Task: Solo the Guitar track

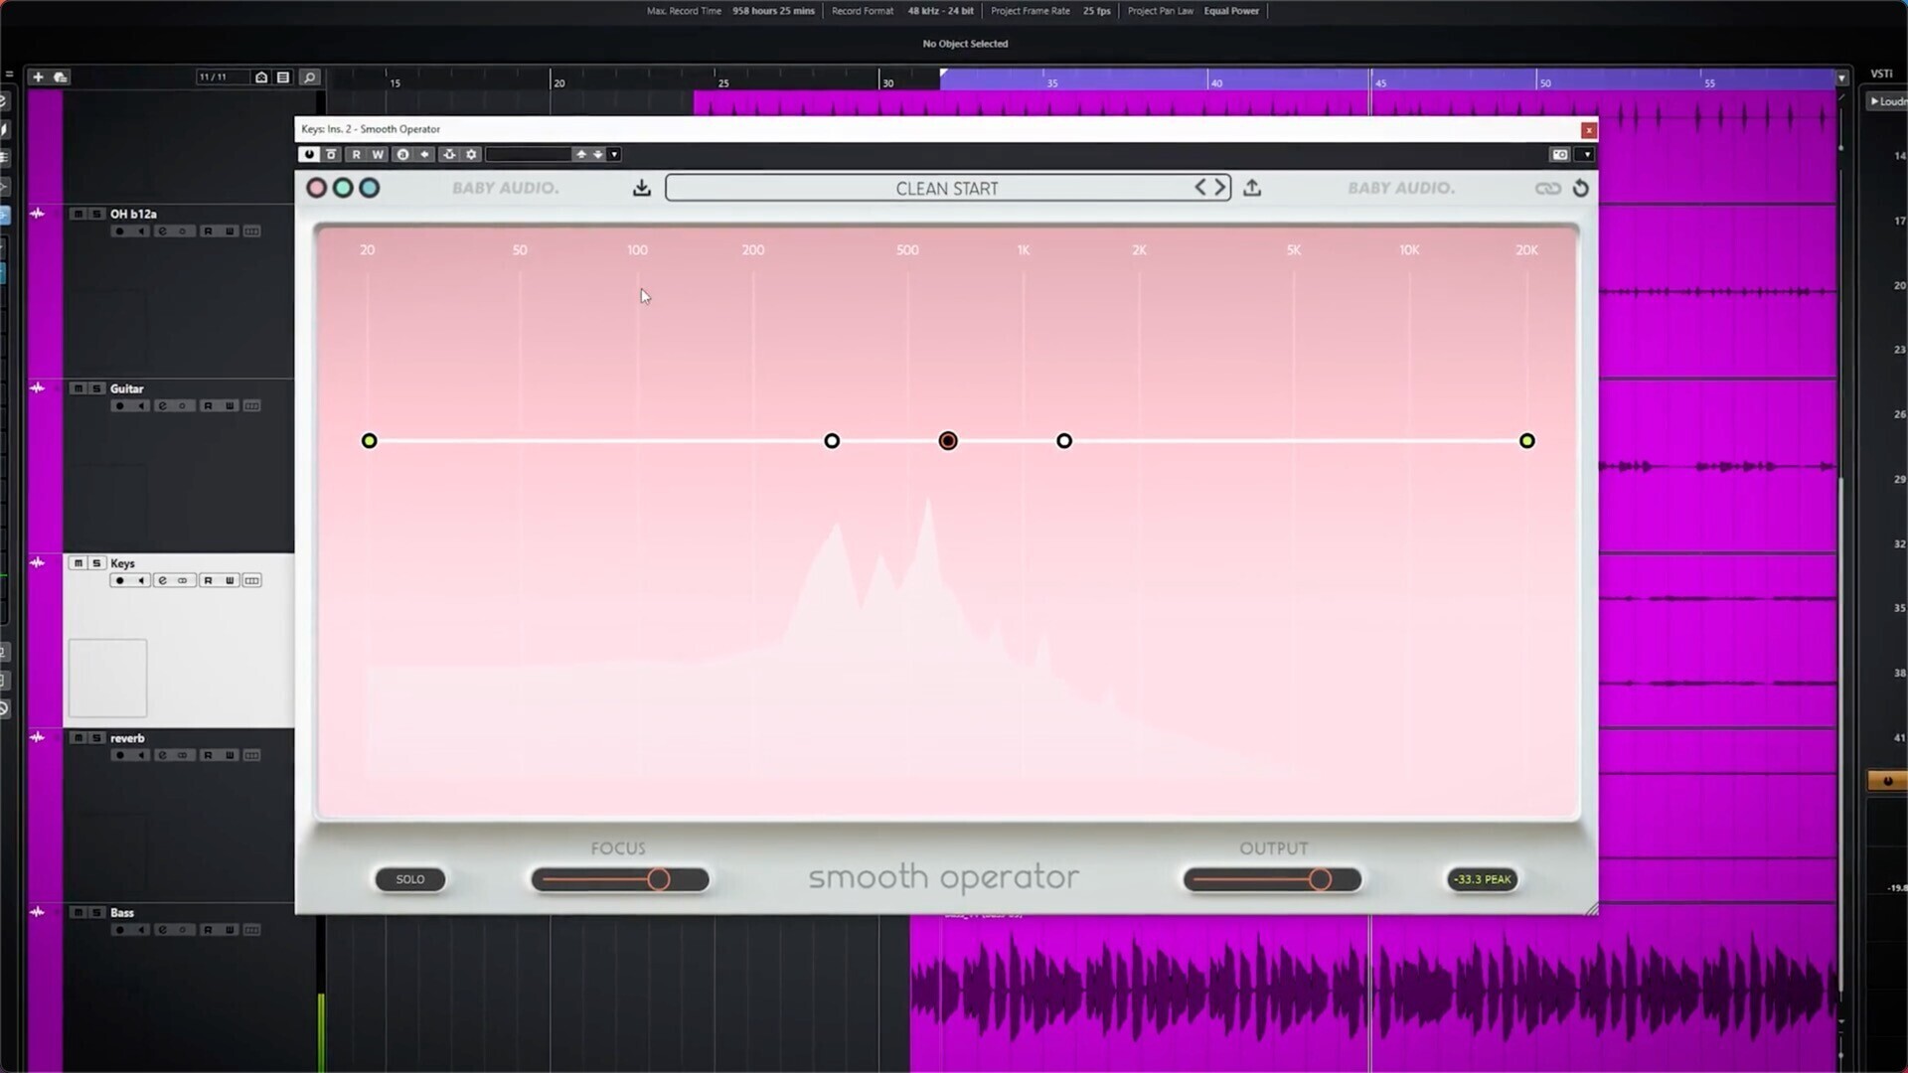Action: 96,388
